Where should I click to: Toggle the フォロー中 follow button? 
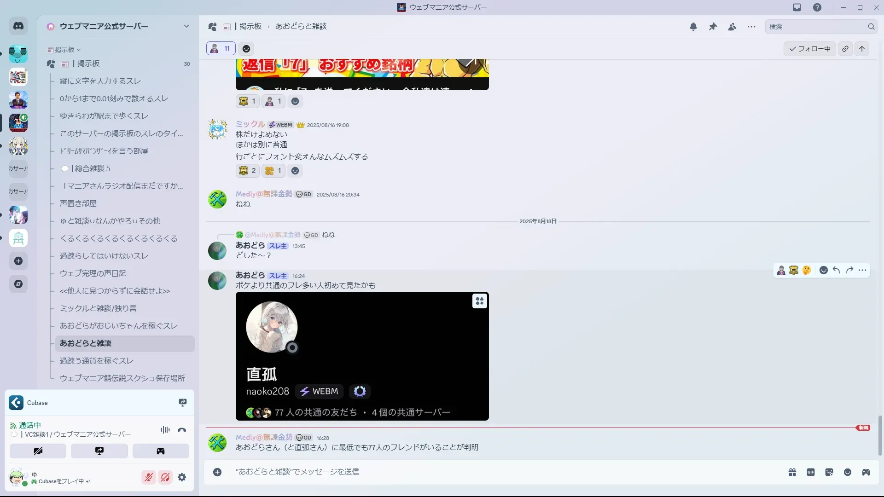[x=810, y=49]
